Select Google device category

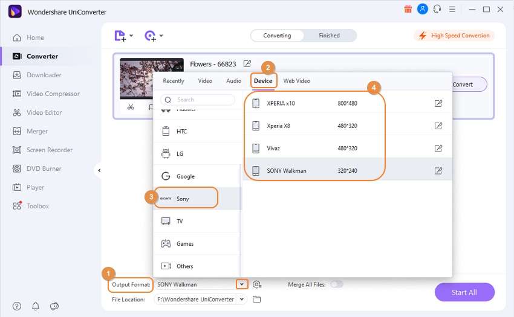coord(197,176)
